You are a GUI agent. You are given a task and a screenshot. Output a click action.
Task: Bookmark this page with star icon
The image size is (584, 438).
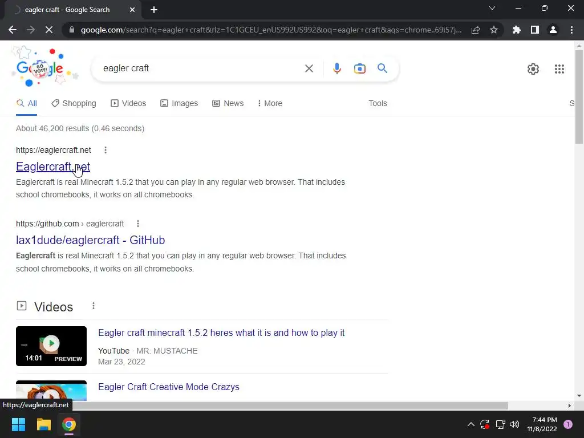[x=494, y=30]
